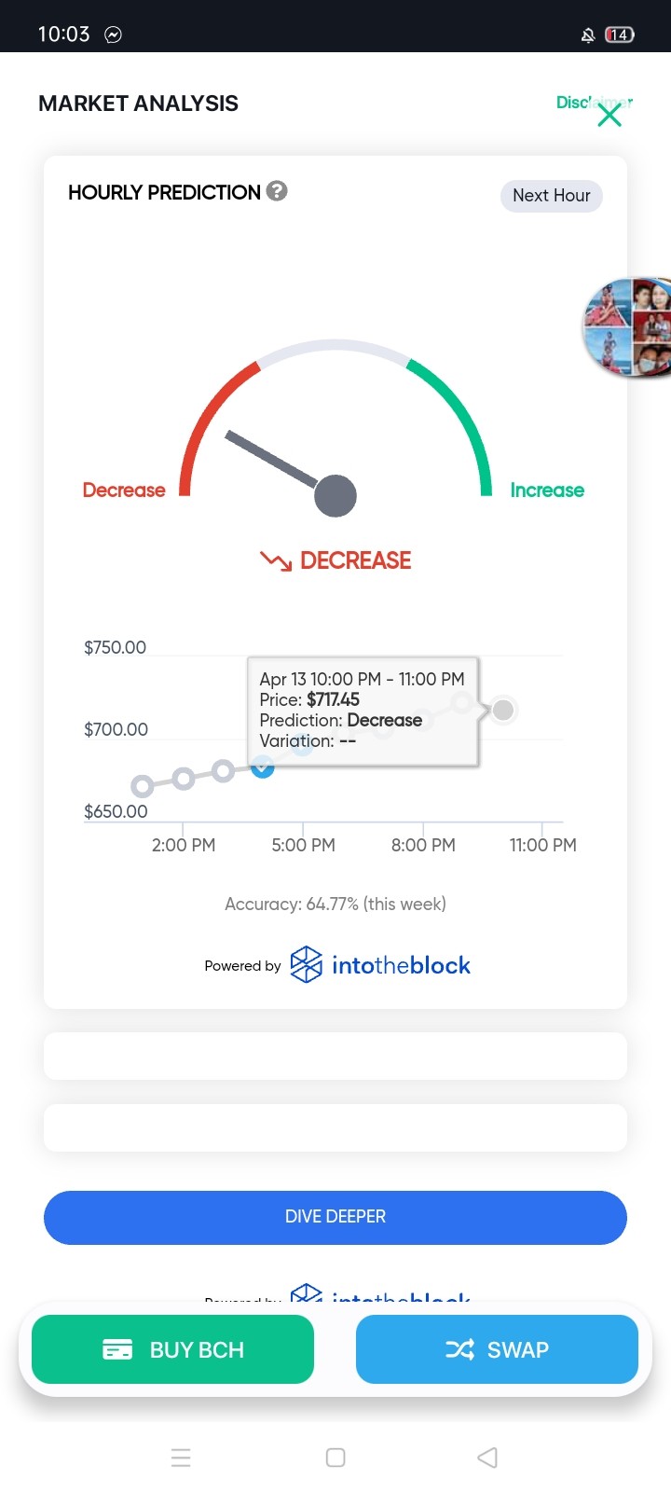The width and height of the screenshot is (671, 1492).
Task: Tap the Android back navigation triangle
Action: click(x=487, y=1457)
